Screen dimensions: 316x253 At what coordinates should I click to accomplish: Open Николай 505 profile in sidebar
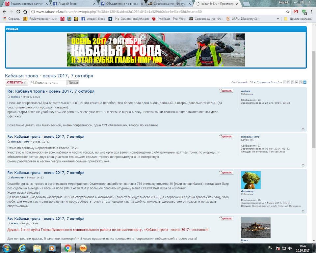click(x=250, y=137)
